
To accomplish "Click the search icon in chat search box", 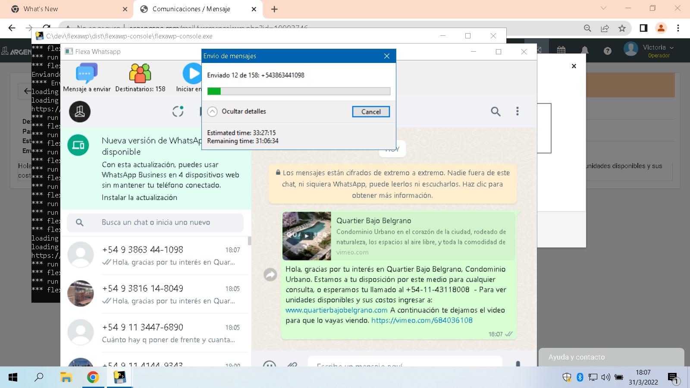I will pos(80,222).
